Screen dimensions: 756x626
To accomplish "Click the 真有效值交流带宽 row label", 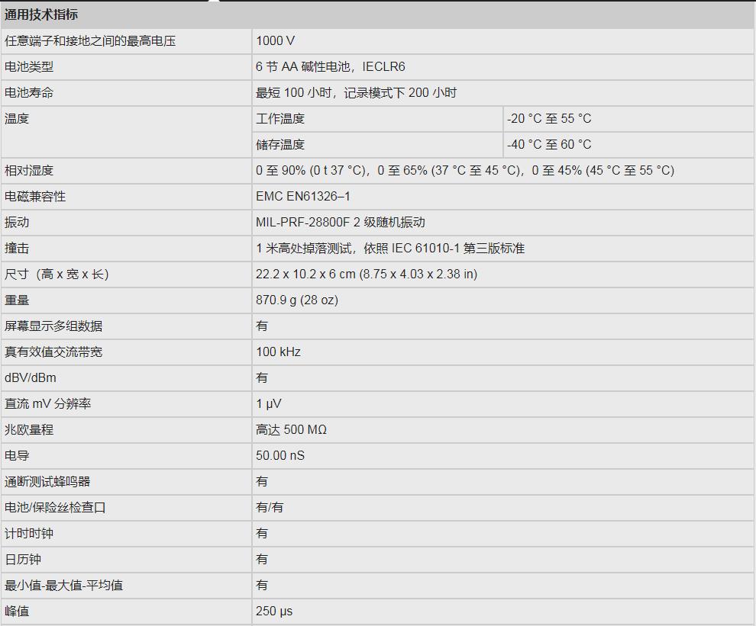I will click(53, 352).
